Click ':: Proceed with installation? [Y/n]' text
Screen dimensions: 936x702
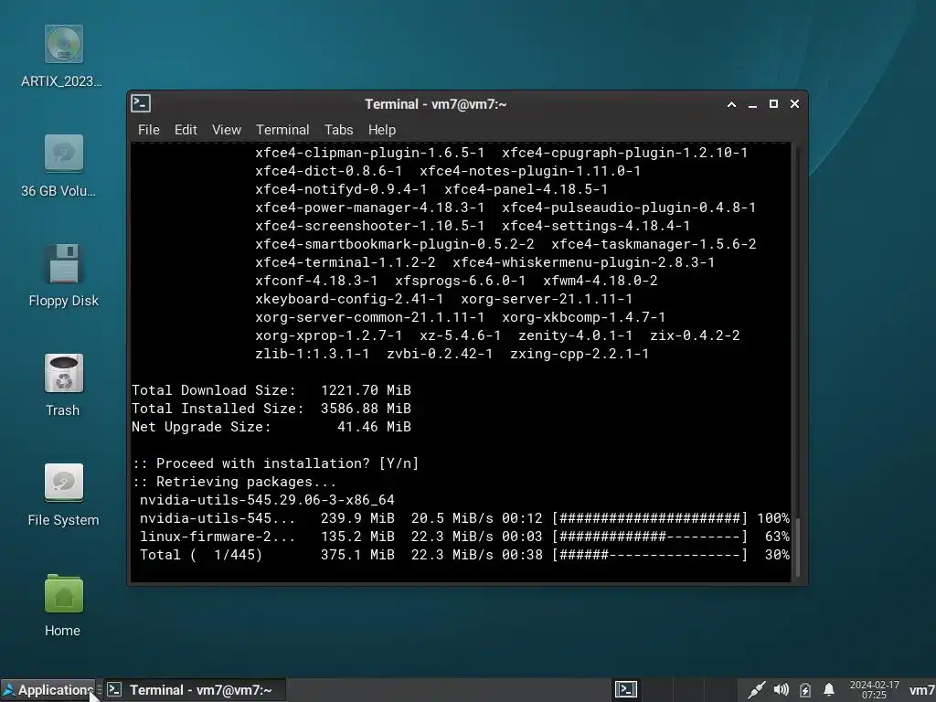[275, 463]
